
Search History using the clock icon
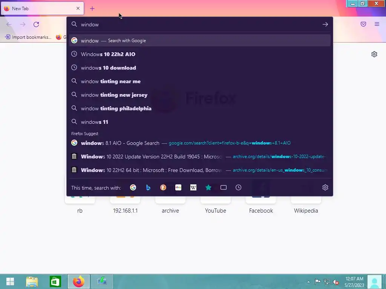coord(238,187)
